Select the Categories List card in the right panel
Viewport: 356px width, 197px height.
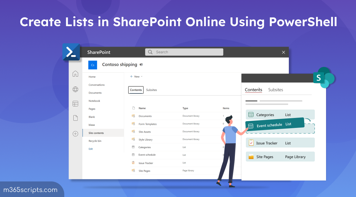pyautogui.click(x=280, y=115)
